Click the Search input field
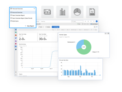 pyautogui.click(x=77, y=21)
